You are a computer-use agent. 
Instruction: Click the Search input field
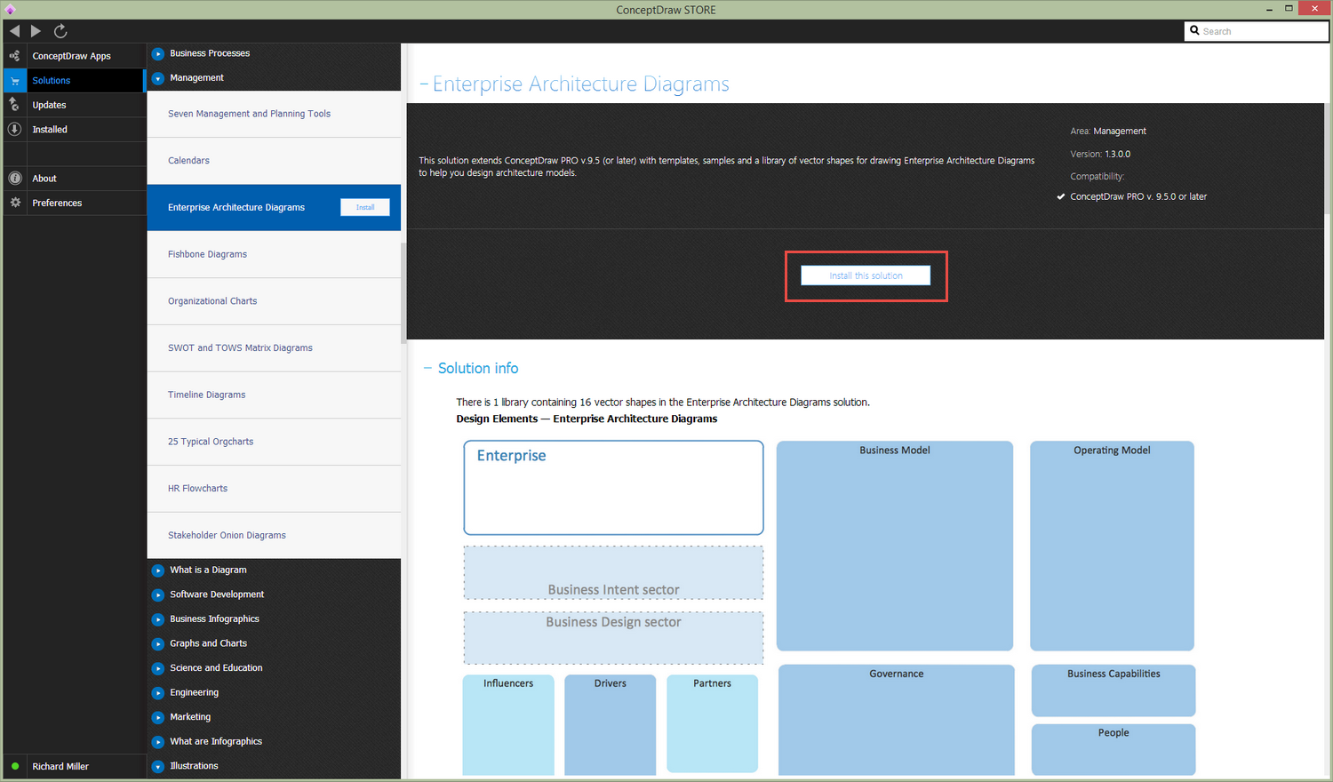pyautogui.click(x=1257, y=31)
